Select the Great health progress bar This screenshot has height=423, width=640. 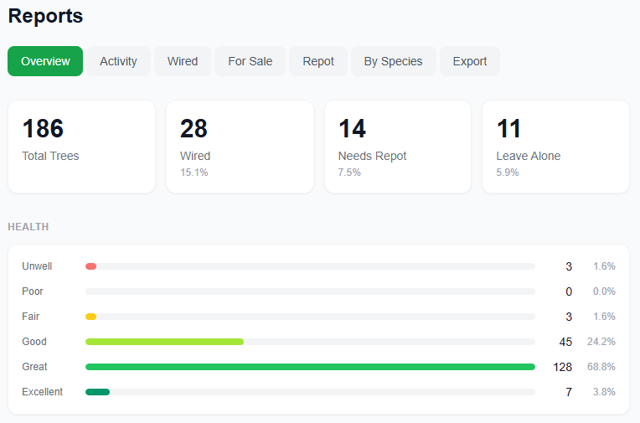click(x=310, y=367)
